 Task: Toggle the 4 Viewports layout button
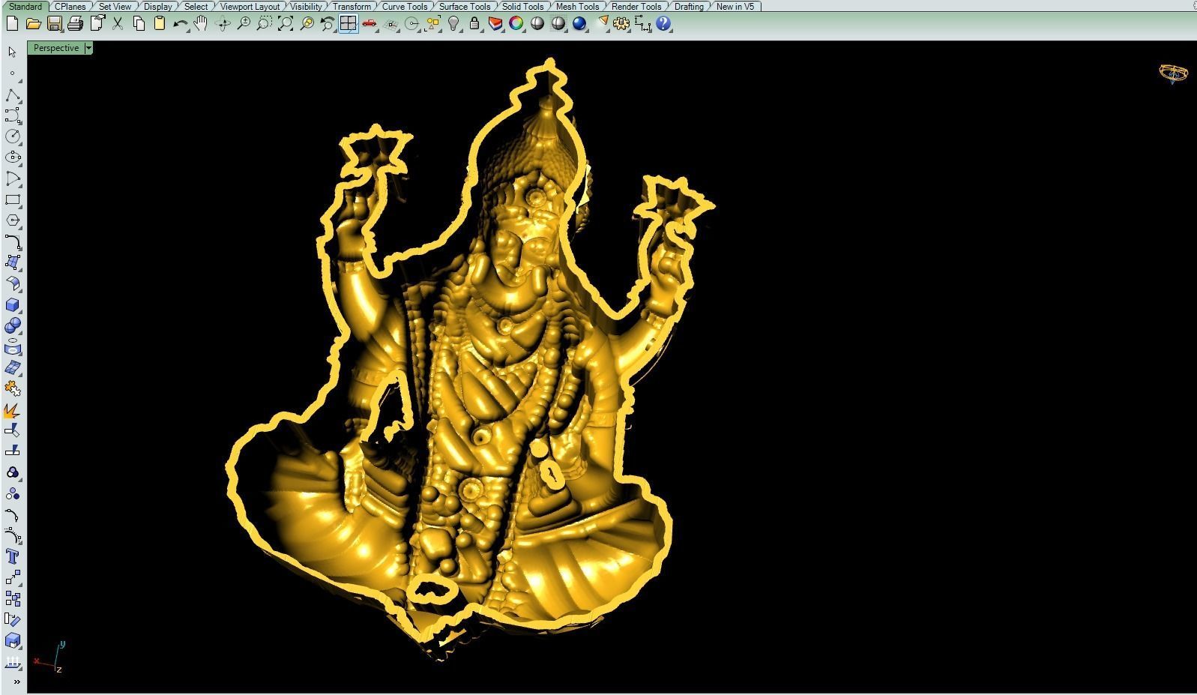click(x=349, y=24)
